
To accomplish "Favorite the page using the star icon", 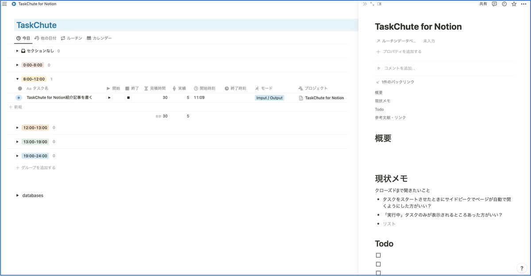I will point(514,4).
